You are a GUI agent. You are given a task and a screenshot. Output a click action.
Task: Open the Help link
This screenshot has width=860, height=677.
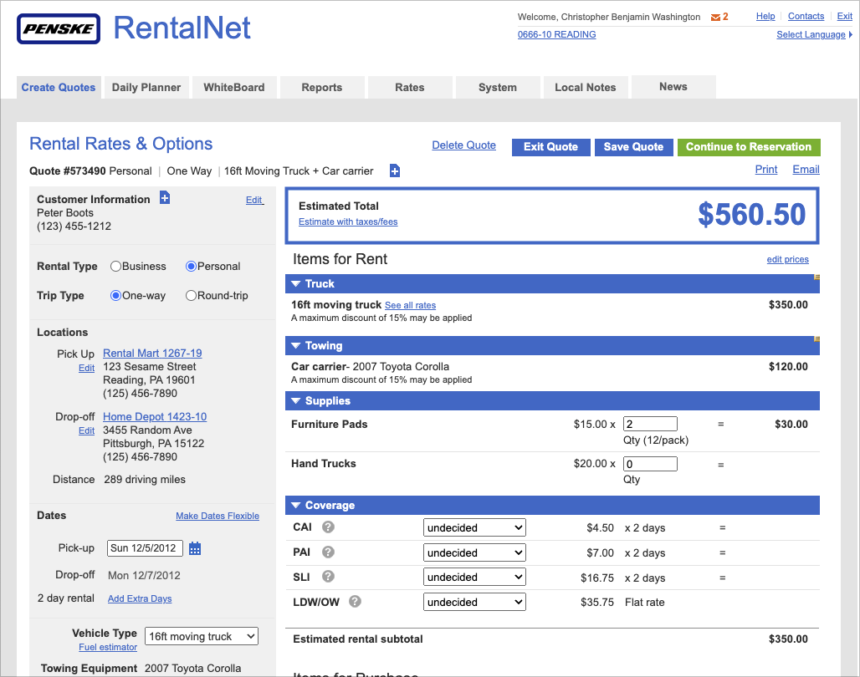point(765,17)
